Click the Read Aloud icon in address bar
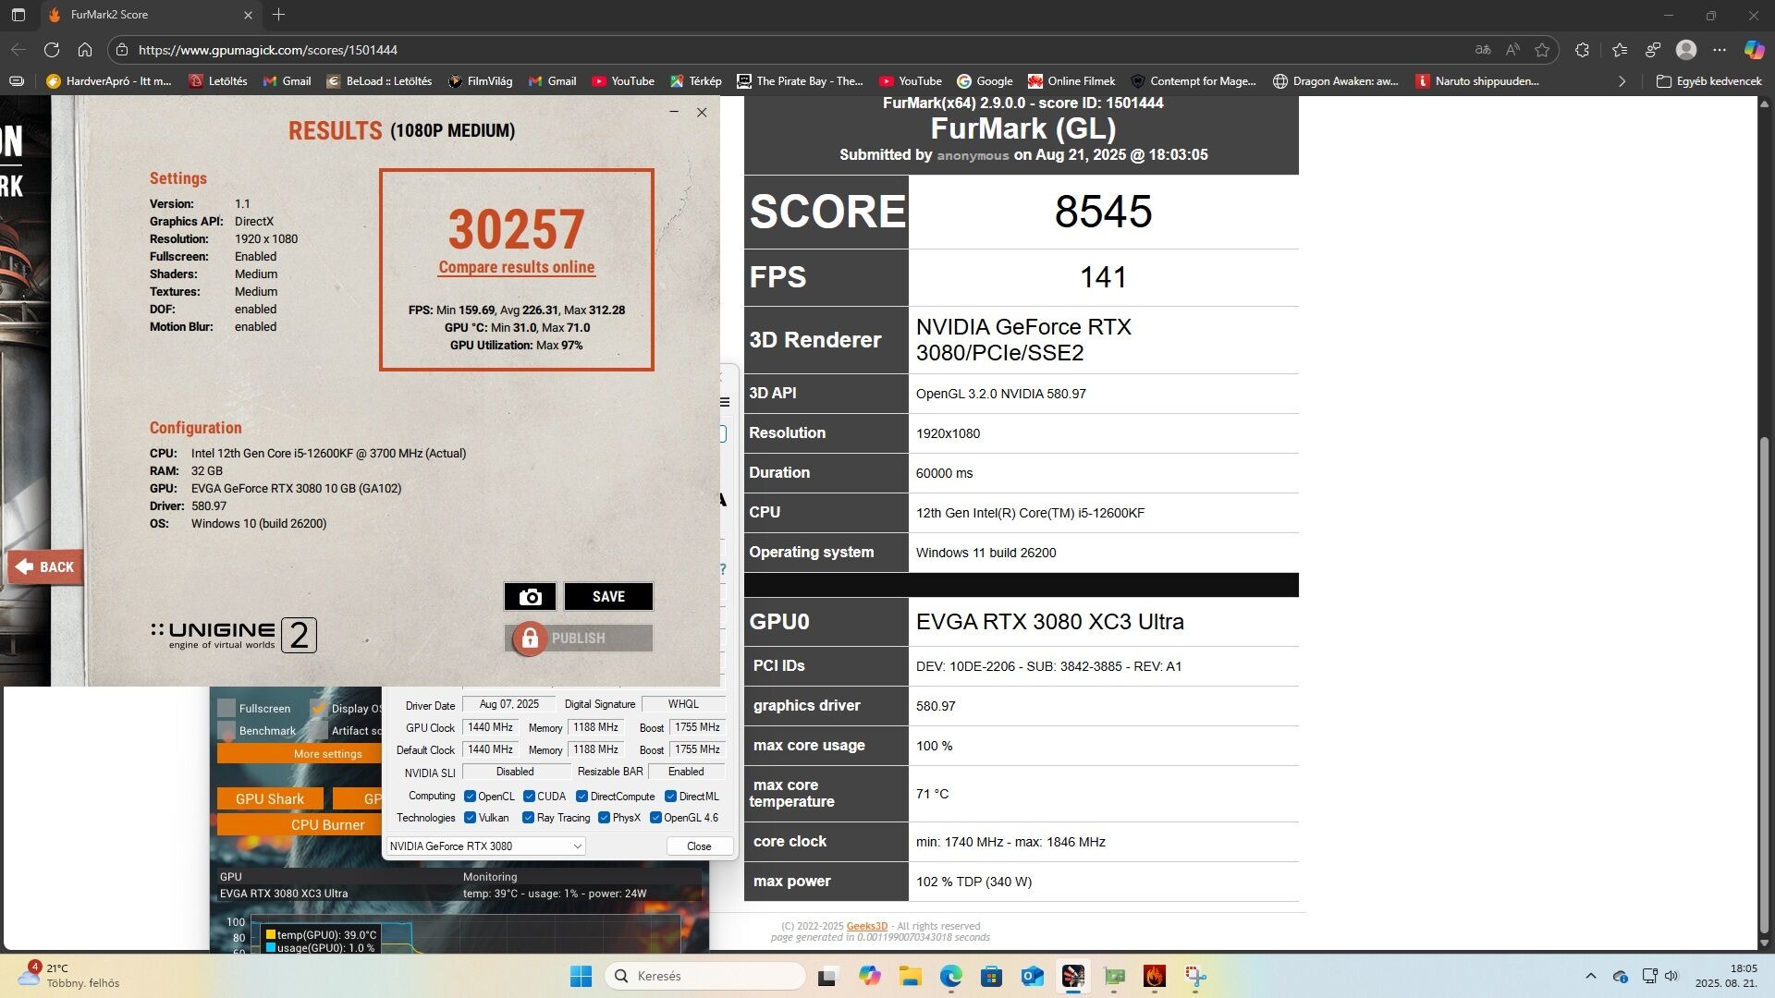 (x=1512, y=50)
